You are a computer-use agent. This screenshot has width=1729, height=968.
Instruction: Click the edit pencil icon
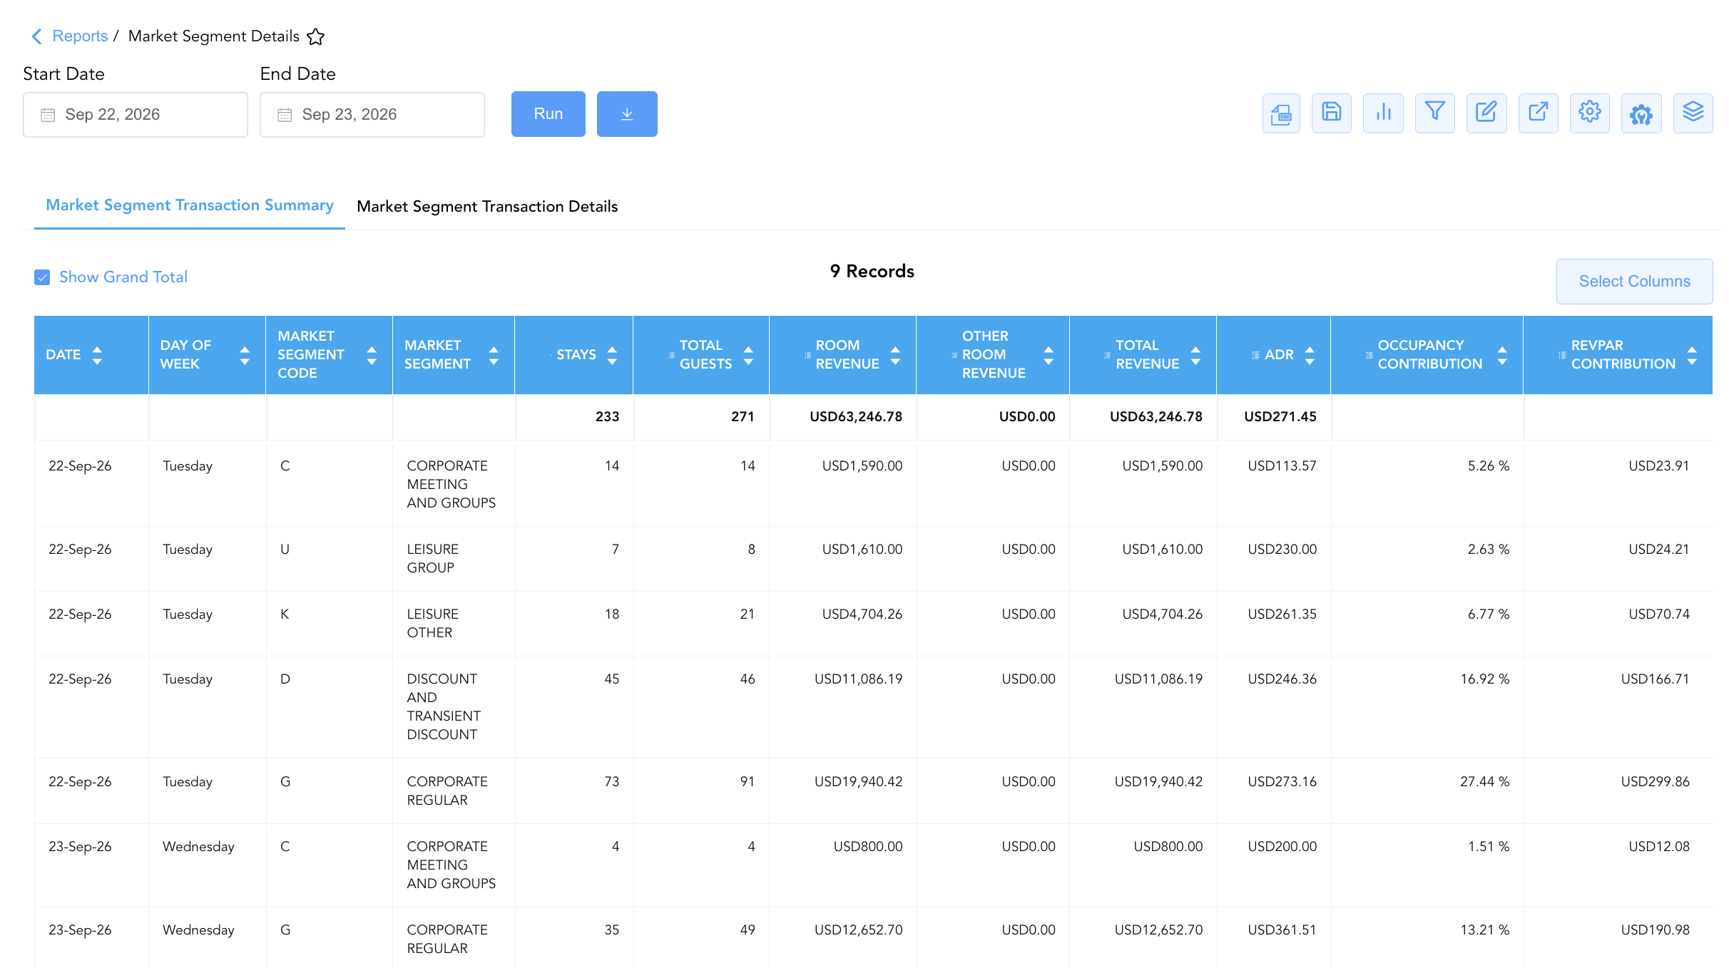click(x=1486, y=113)
